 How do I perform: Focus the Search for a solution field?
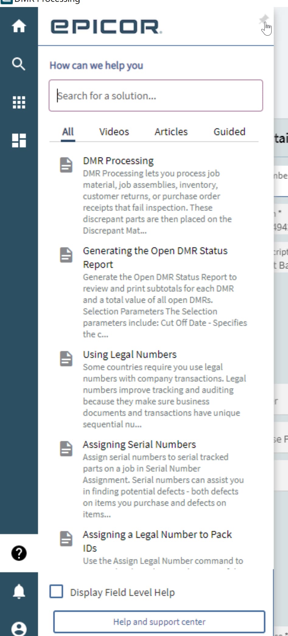pyautogui.click(x=156, y=95)
